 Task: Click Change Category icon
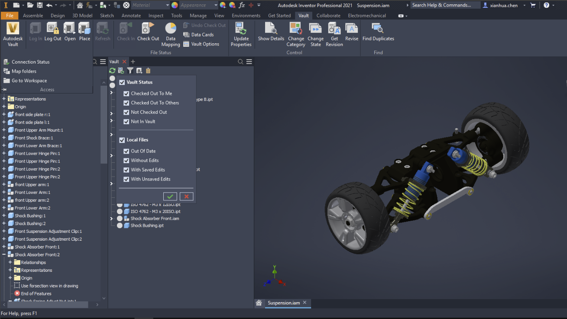[x=296, y=35]
